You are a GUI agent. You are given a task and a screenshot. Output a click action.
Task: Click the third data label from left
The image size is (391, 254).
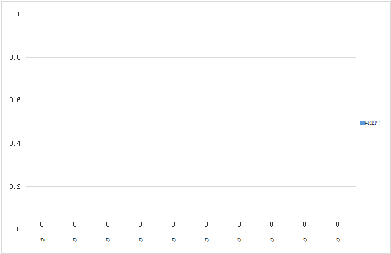click(108, 224)
